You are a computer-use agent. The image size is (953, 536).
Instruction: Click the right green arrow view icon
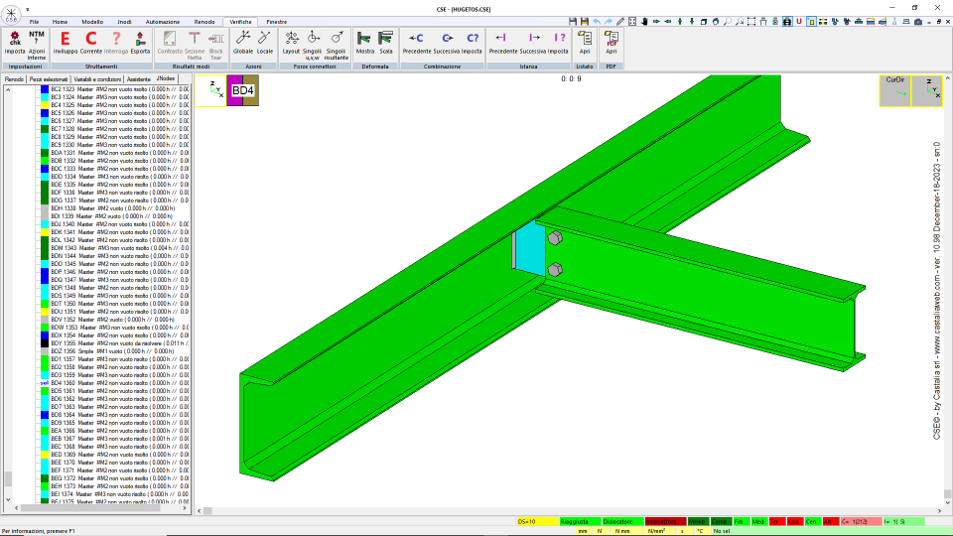(656, 21)
